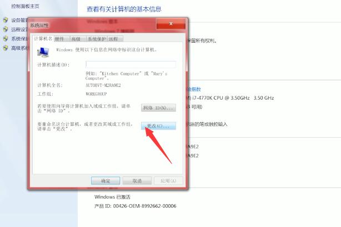Viewport: 341px width, 227px height.
Task: Open 控制面板主页 link in sidebar
Action: tap(25, 6)
